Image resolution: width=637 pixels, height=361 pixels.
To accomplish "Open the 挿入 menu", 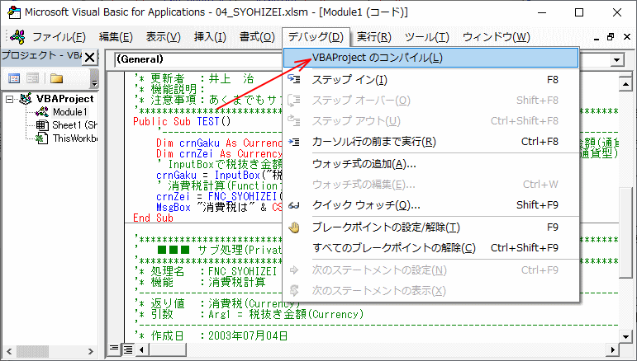I will pyautogui.click(x=210, y=37).
